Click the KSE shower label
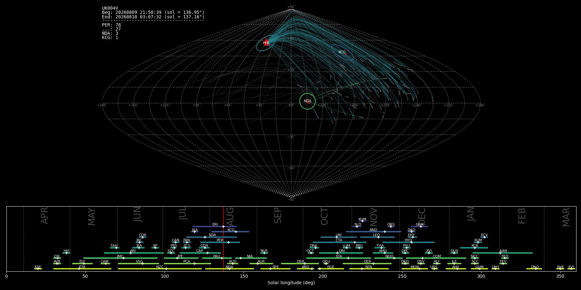 (x=38, y=267)
